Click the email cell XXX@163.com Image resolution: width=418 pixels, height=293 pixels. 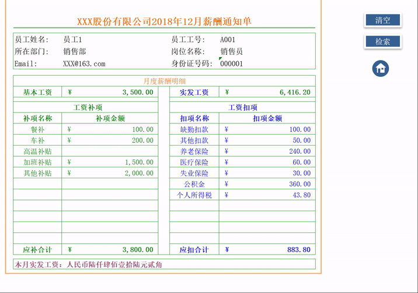[84, 64]
